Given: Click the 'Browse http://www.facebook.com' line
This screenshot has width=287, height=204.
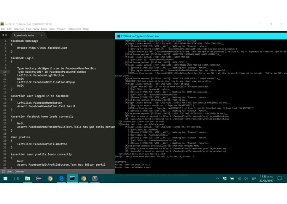Looking at the screenshot, I should click(42, 48).
